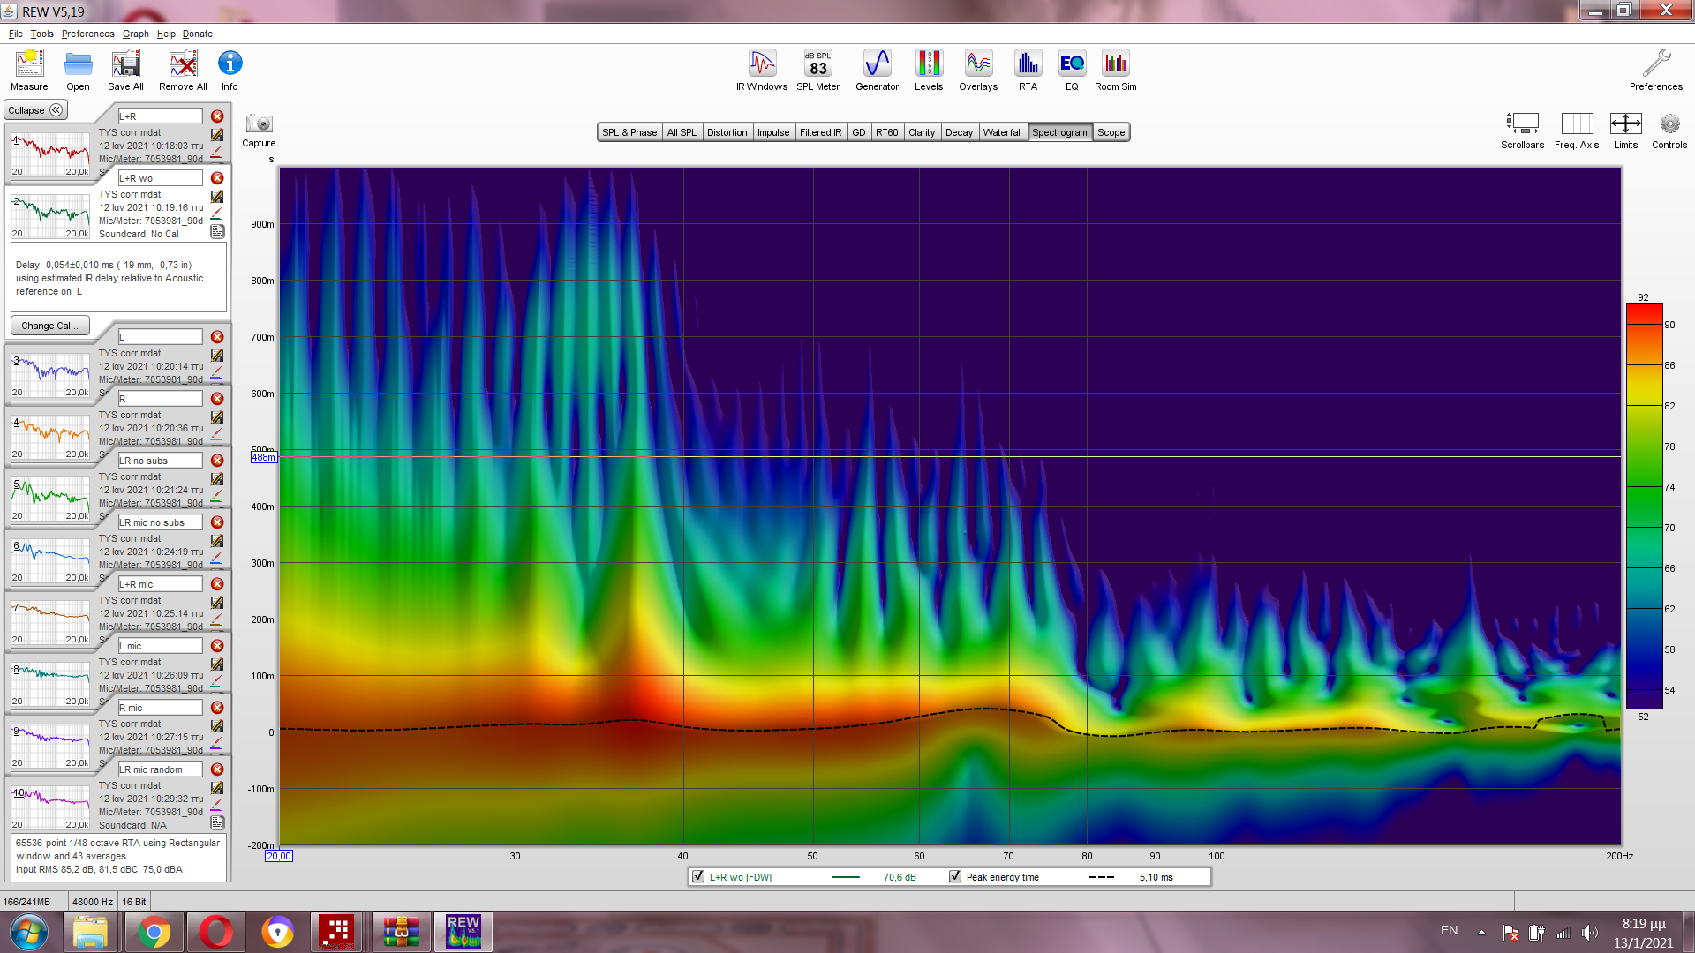1695x953 pixels.
Task: Launch the signal Generator
Action: [x=877, y=70]
